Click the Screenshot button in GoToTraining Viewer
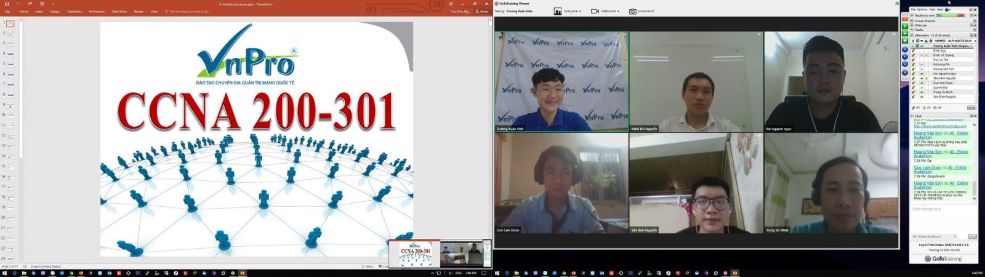 pyautogui.click(x=642, y=11)
